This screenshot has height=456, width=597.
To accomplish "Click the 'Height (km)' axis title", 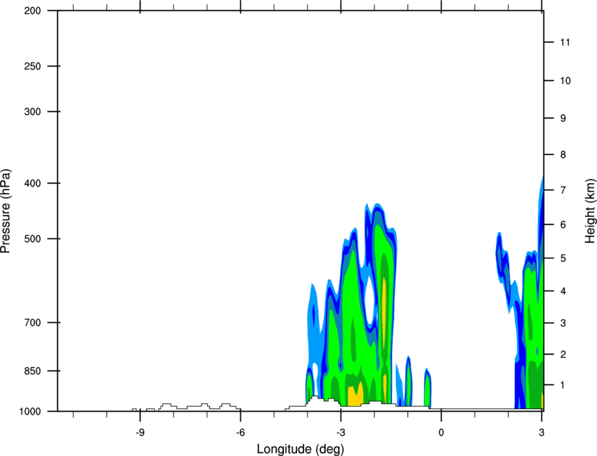I will [x=590, y=211].
